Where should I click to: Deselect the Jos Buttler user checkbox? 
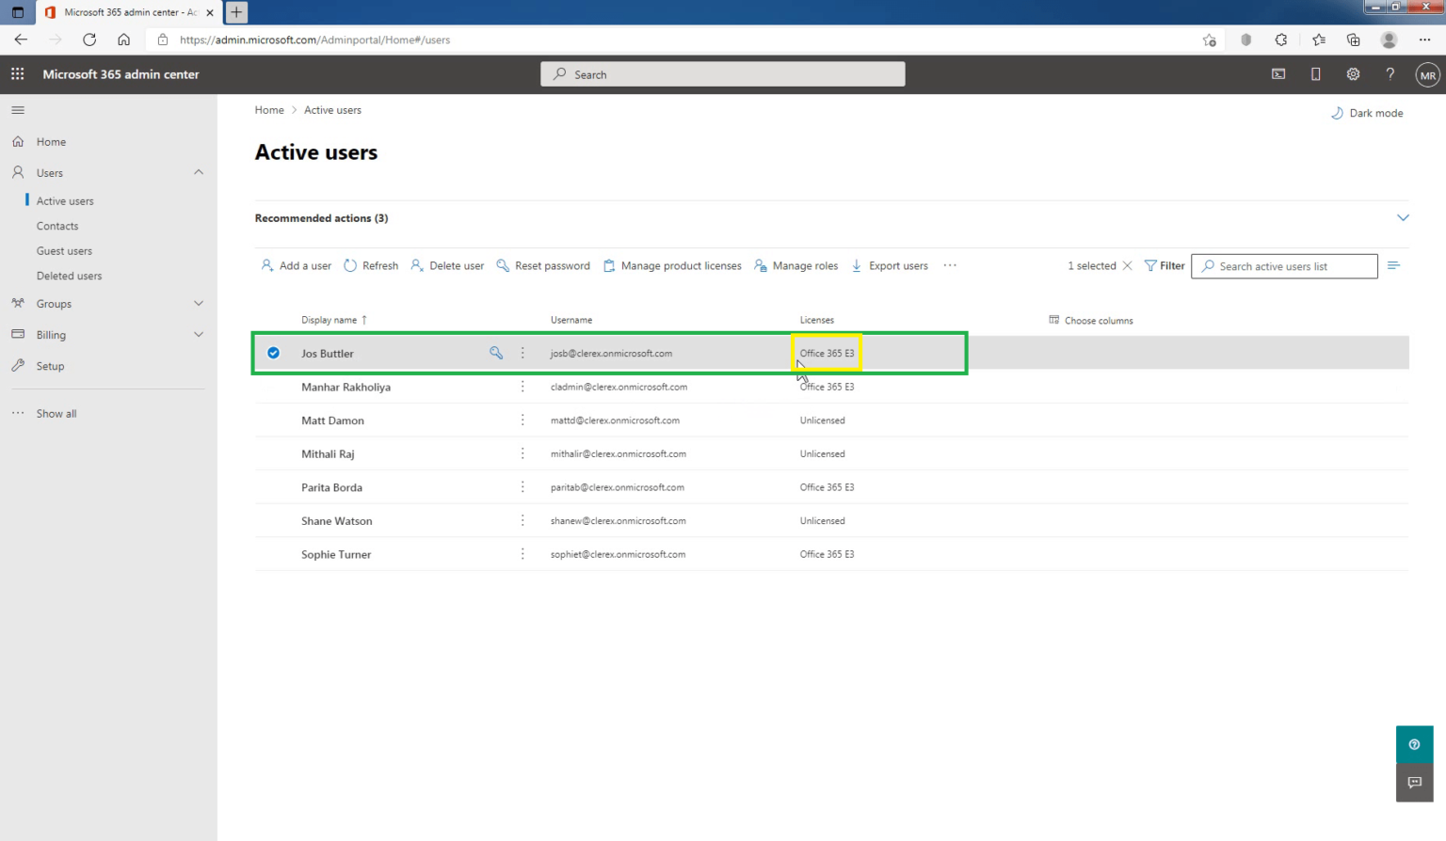273,353
